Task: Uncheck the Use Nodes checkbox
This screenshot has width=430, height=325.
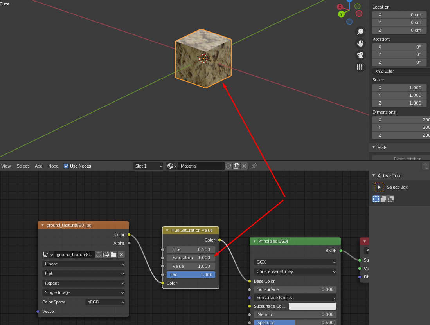Action: click(66, 166)
